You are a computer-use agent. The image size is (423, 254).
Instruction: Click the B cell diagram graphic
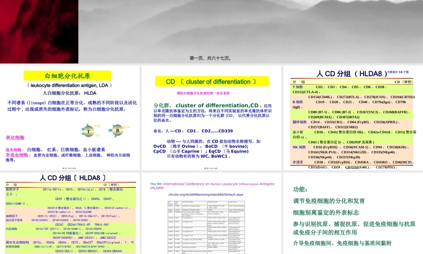tap(118, 131)
